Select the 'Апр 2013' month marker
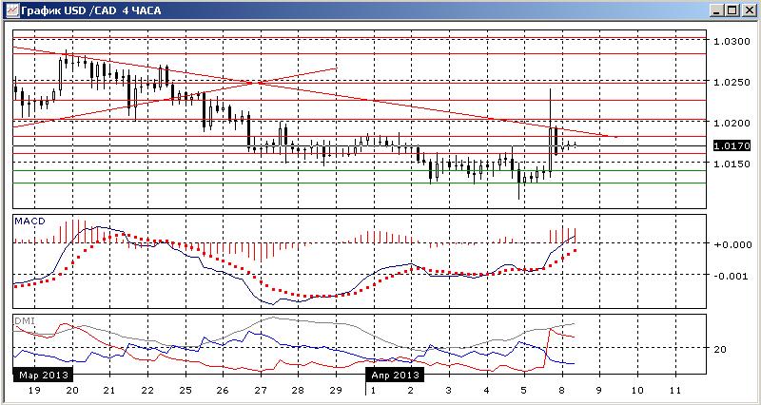The width and height of the screenshot is (761, 405). [x=395, y=376]
